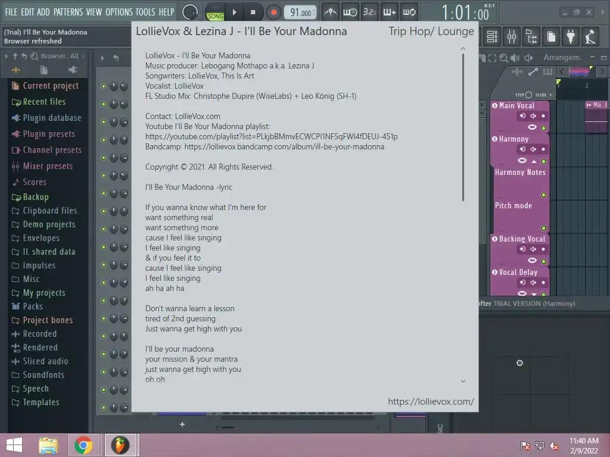This screenshot has height=457, width=610.
Task: Open the VIEW menu
Action: pyautogui.click(x=94, y=12)
